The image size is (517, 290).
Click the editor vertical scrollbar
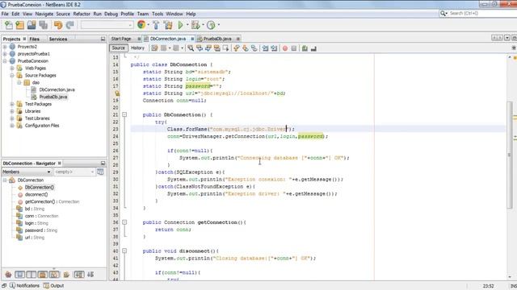510,155
